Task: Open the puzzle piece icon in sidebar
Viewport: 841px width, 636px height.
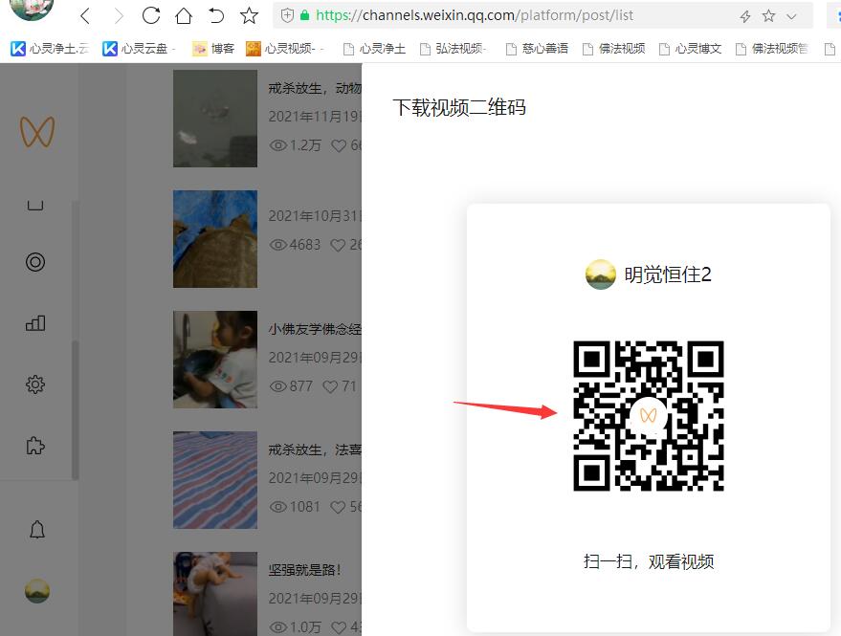Action: pos(35,446)
